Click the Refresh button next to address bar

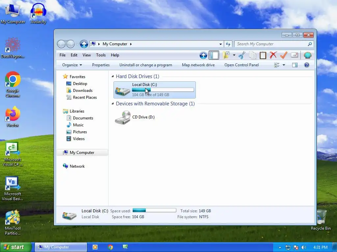(228, 44)
